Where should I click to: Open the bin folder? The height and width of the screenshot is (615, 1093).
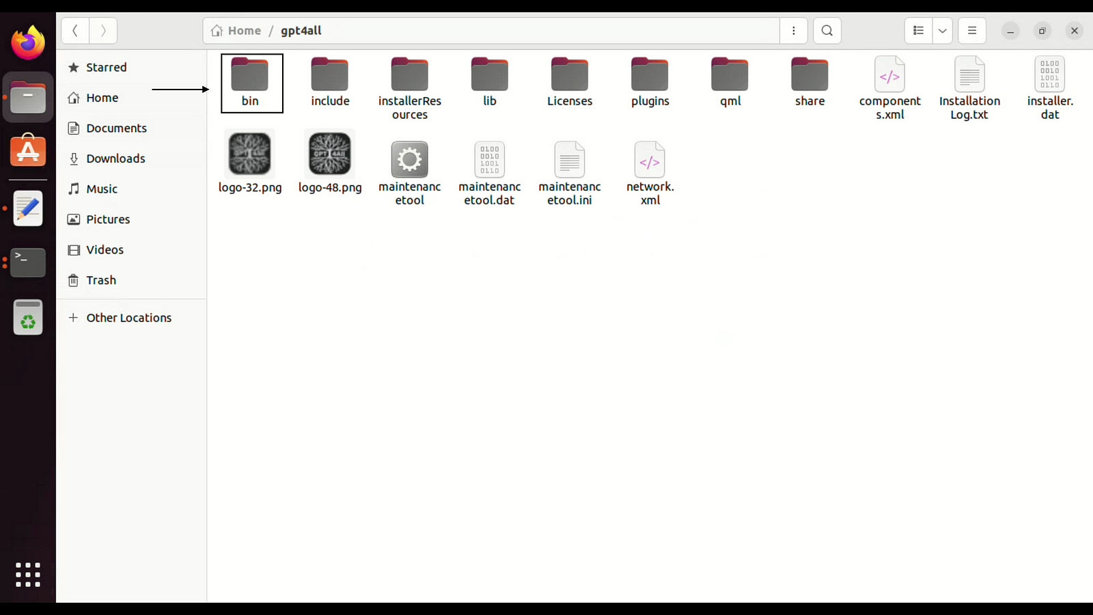pyautogui.click(x=250, y=77)
